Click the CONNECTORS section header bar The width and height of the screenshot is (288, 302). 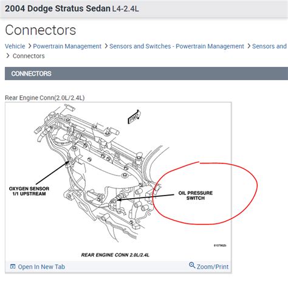coord(146,74)
